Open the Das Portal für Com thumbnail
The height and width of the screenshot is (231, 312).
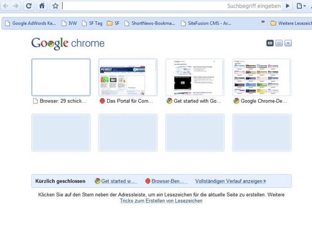(x=128, y=77)
